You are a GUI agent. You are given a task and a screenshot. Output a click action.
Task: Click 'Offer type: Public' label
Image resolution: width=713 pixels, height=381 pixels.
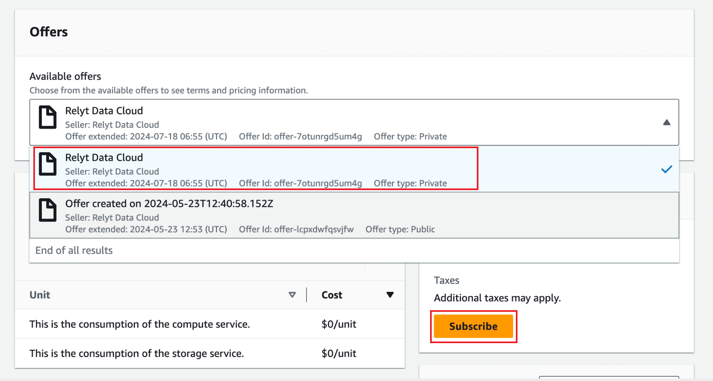[400, 229]
